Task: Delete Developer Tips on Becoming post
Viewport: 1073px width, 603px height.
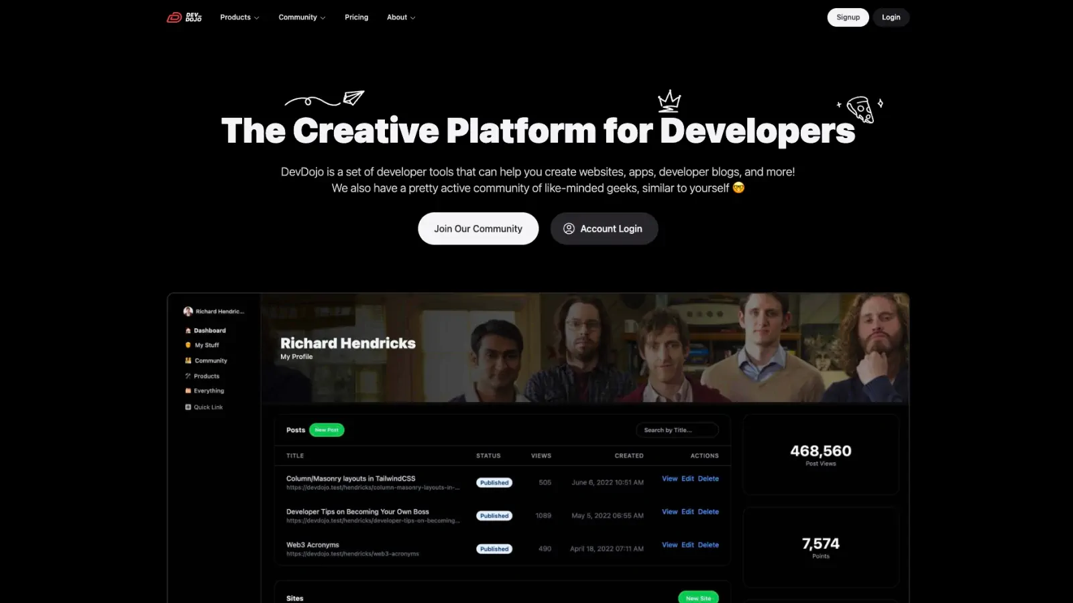Action: pos(708,512)
